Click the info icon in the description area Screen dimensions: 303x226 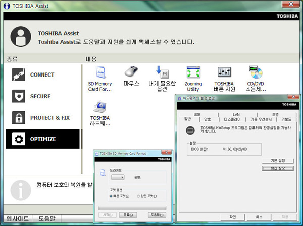(x=21, y=190)
